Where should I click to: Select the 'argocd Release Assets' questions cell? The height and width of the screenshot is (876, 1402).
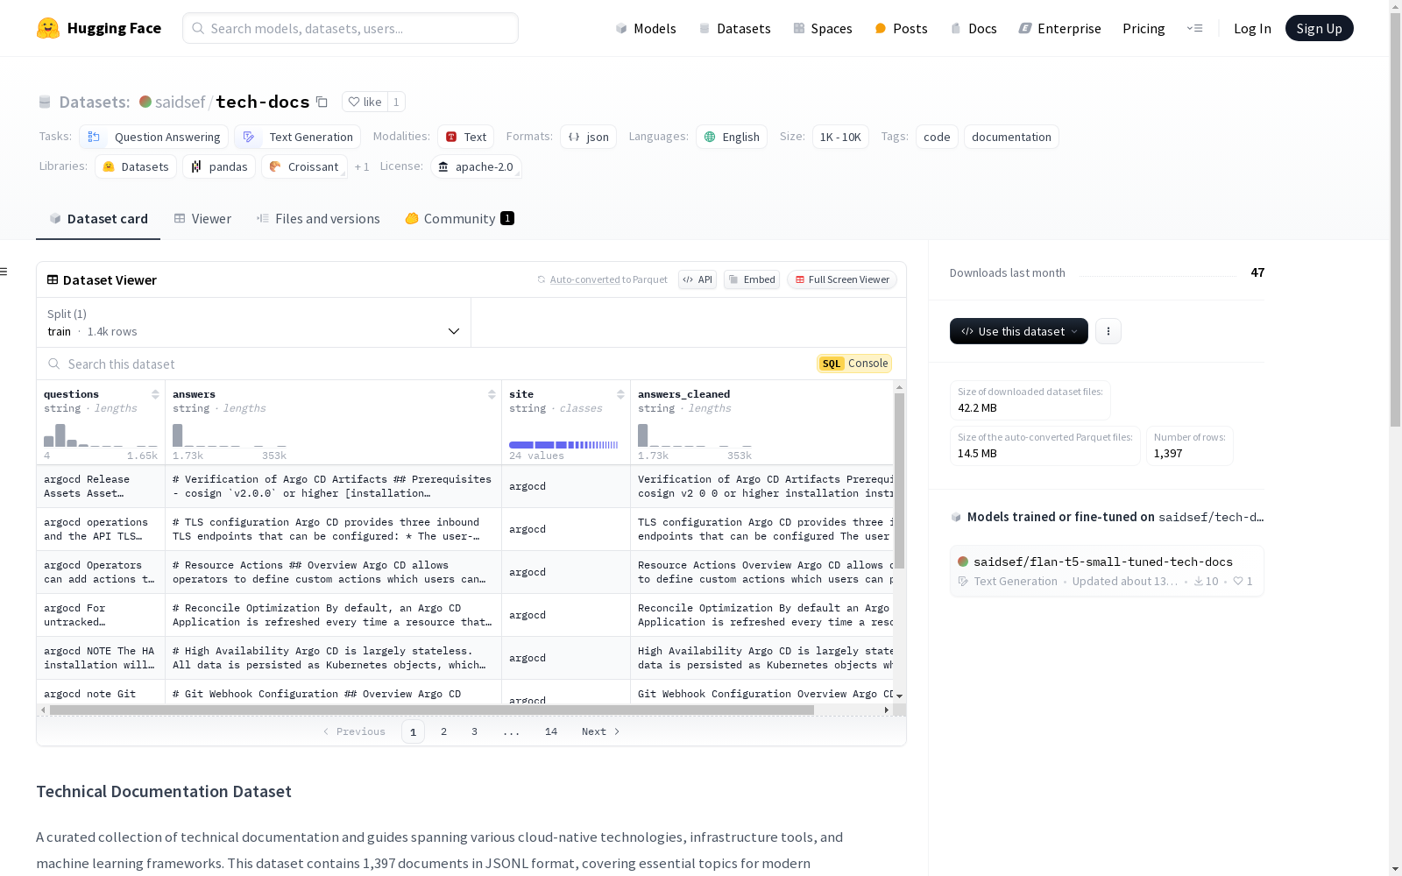coord(101,486)
